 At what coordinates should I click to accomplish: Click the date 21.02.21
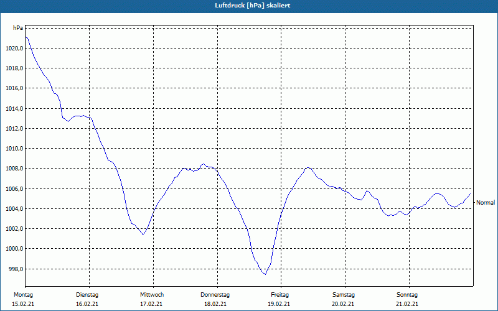click(407, 304)
